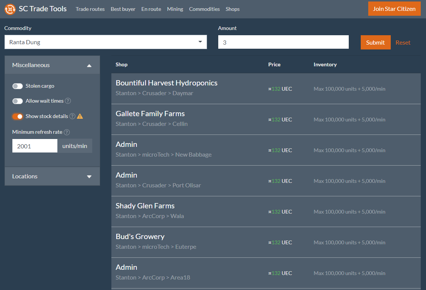
Task: Open the Commodities nav item
Action: tap(204, 9)
